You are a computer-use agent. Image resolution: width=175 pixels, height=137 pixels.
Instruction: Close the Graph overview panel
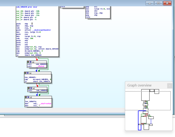(x=169, y=86)
